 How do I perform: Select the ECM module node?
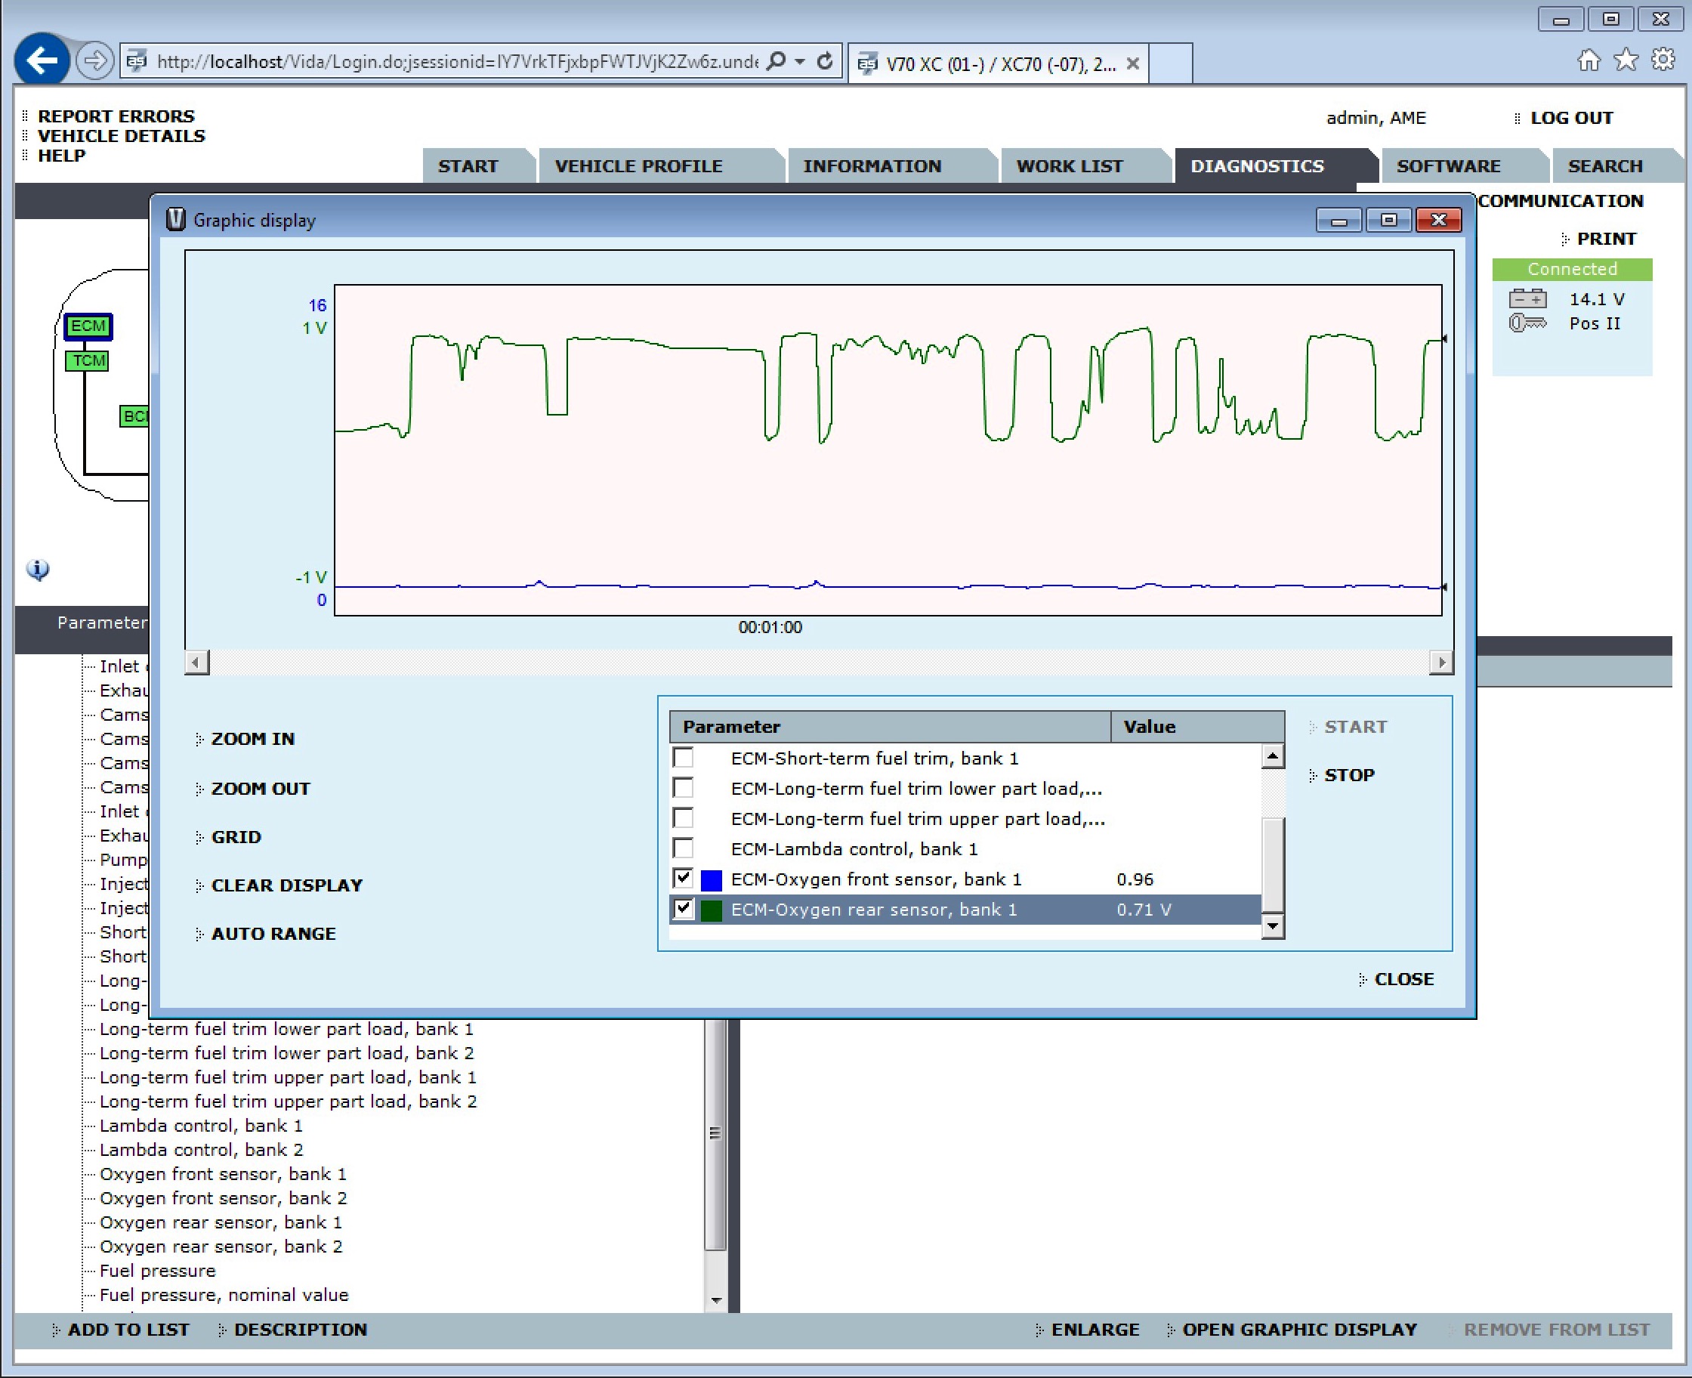(88, 326)
